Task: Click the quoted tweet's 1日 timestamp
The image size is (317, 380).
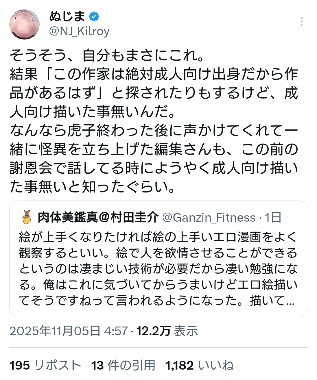Action: tap(273, 217)
